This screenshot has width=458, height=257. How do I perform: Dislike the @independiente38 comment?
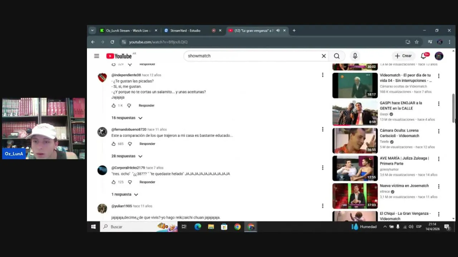129,106
